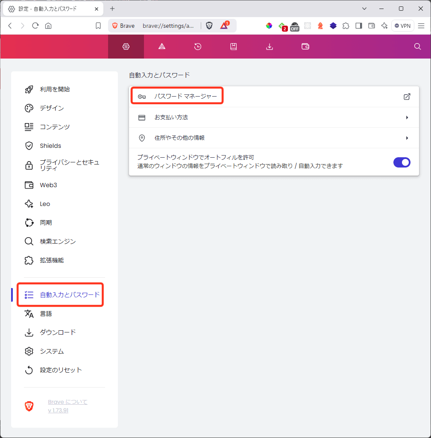The height and width of the screenshot is (438, 431).
Task: Click the extensions puzzle icon in toolbar
Action: 346,26
